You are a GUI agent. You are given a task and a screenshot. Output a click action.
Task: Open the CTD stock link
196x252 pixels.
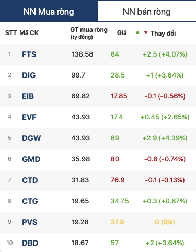pos(30,180)
